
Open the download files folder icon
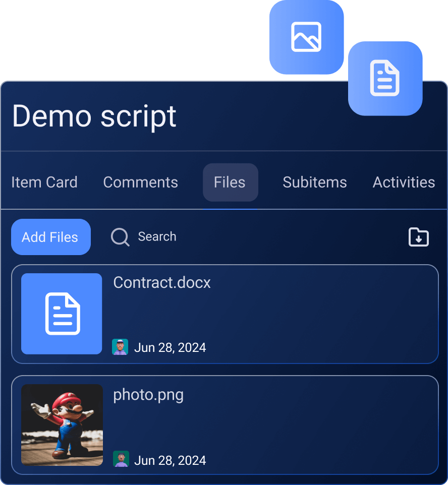pyautogui.click(x=419, y=237)
